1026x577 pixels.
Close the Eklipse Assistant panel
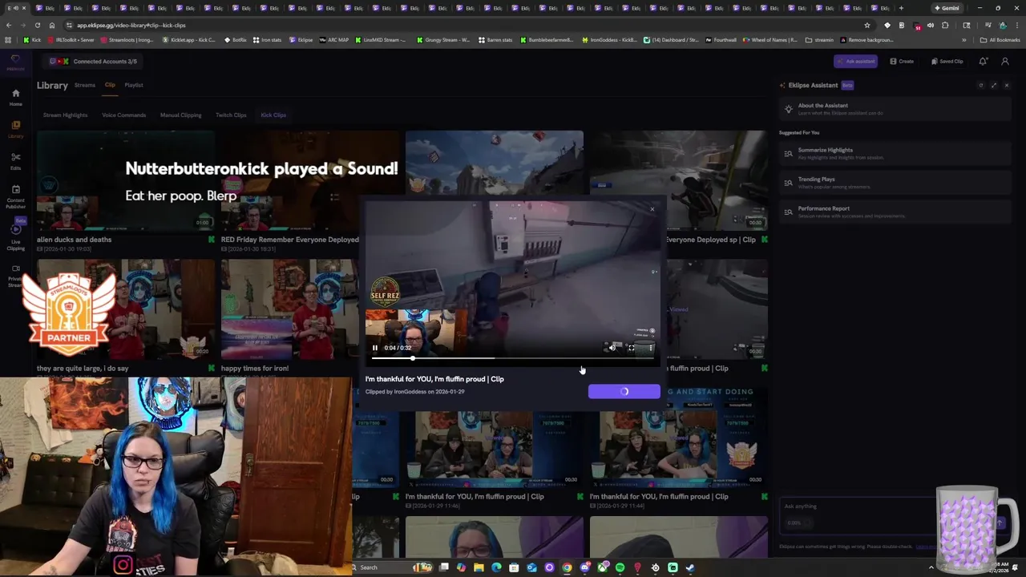pyautogui.click(x=1007, y=86)
